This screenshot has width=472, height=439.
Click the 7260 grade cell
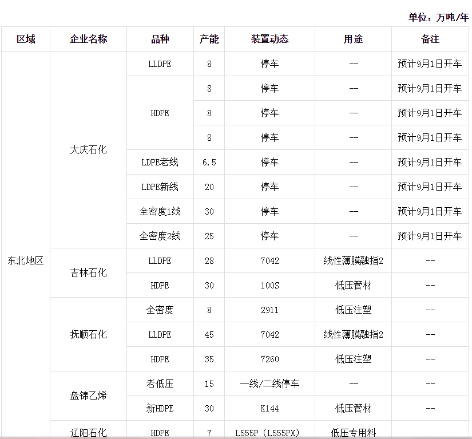pos(269,359)
